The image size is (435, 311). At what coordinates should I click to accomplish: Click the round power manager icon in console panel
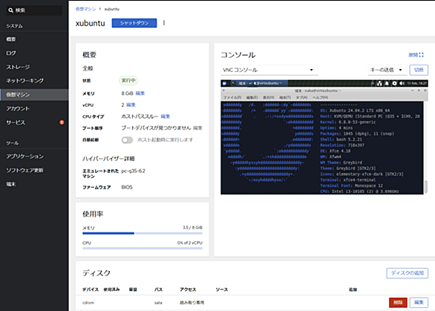point(394,83)
